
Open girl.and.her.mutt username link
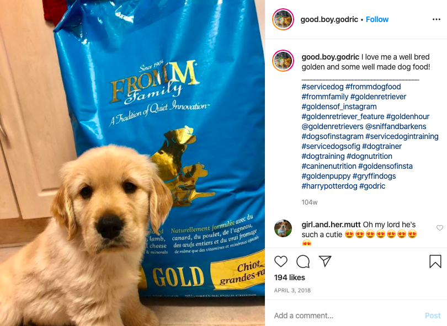pyautogui.click(x=331, y=225)
